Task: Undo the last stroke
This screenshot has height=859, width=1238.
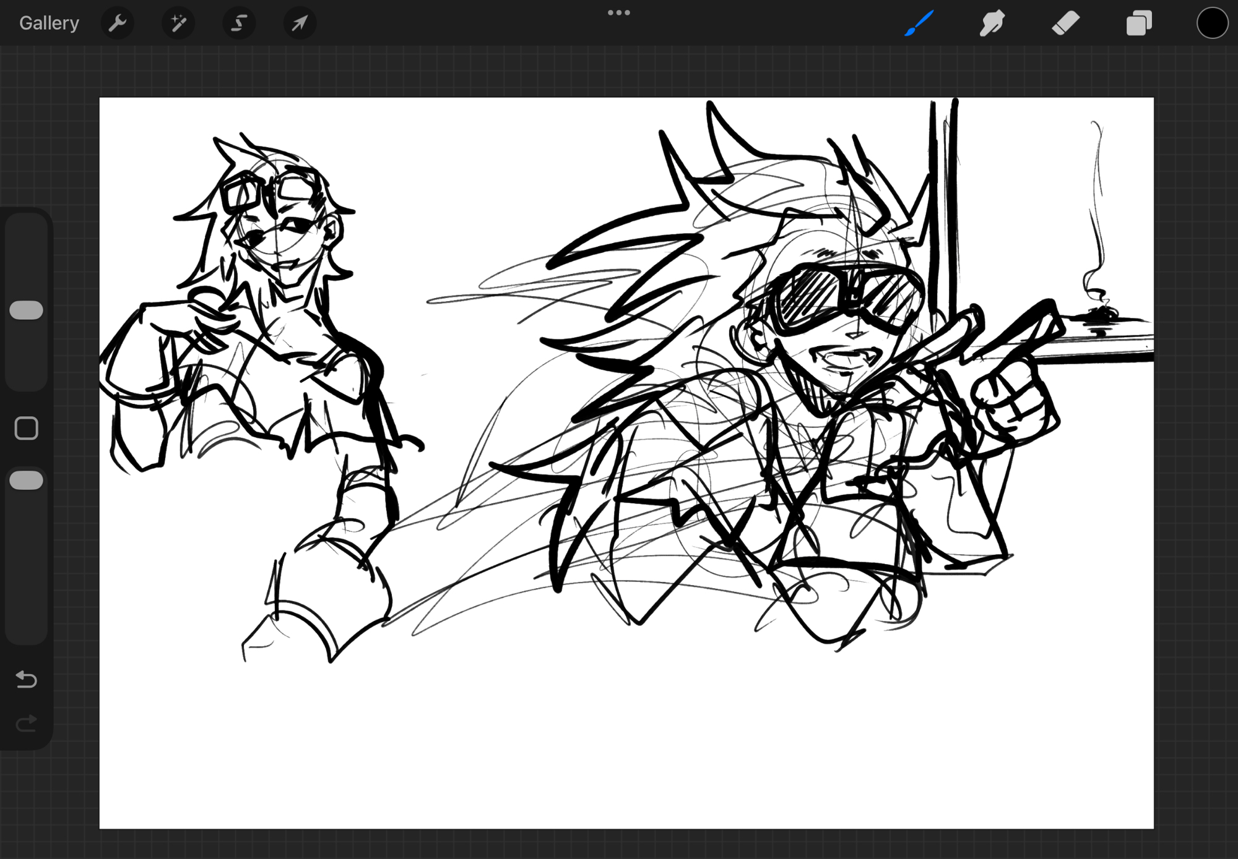Action: point(27,679)
